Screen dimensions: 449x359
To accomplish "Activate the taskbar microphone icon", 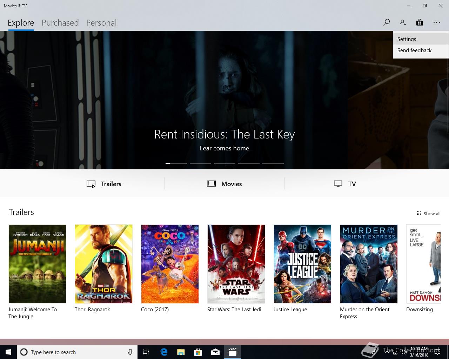I will click(x=130, y=352).
